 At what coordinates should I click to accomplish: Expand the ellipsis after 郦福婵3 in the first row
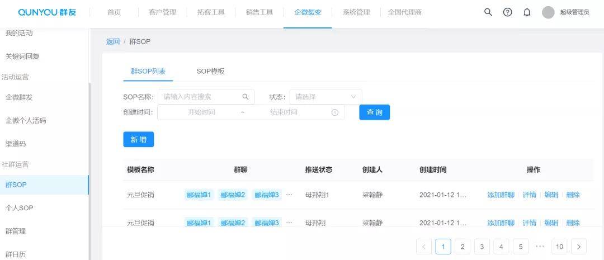(289, 195)
